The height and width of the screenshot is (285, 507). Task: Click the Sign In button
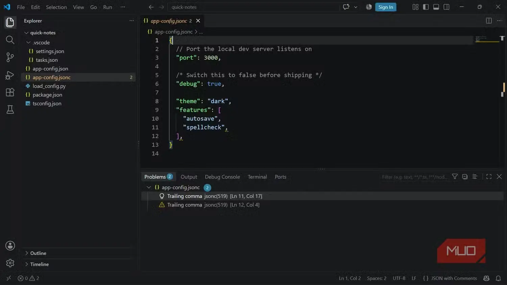pyautogui.click(x=386, y=7)
